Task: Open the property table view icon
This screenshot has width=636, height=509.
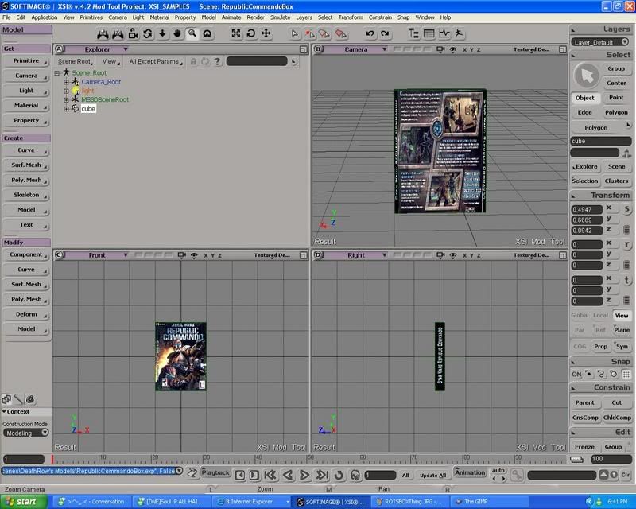Action: point(429,33)
